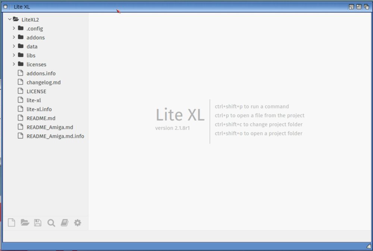Click the window resize gadget in corner

[x=369, y=246]
